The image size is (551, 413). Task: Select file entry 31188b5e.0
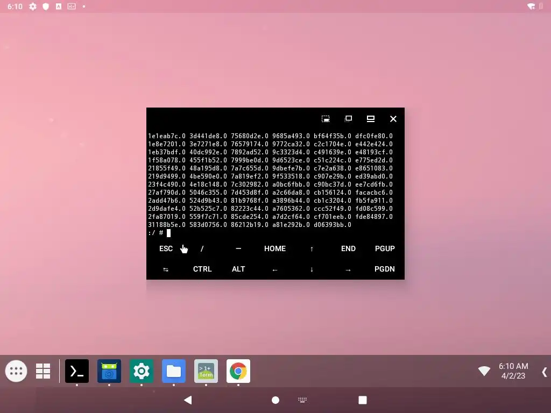pyautogui.click(x=167, y=225)
